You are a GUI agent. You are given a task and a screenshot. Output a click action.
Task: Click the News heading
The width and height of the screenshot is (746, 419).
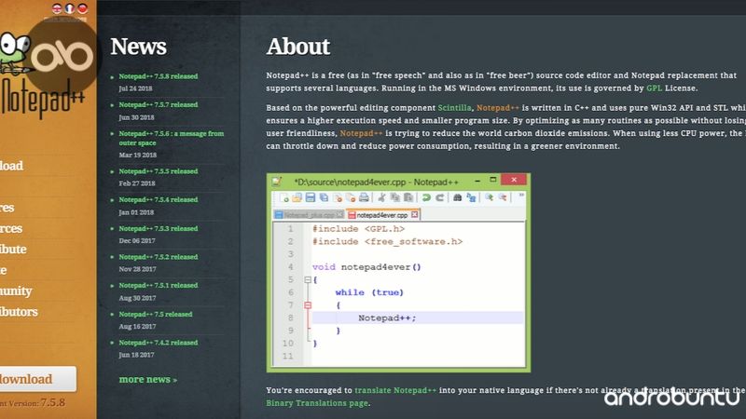click(138, 47)
